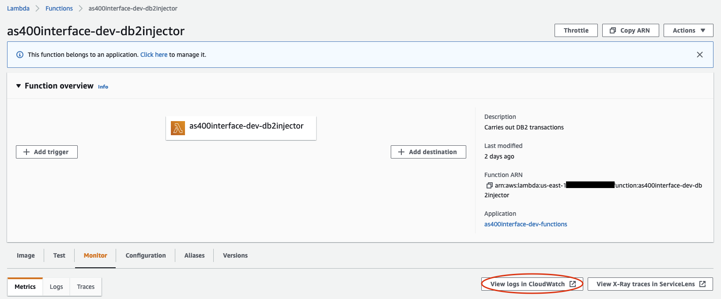Open the Configuration tab

point(146,255)
